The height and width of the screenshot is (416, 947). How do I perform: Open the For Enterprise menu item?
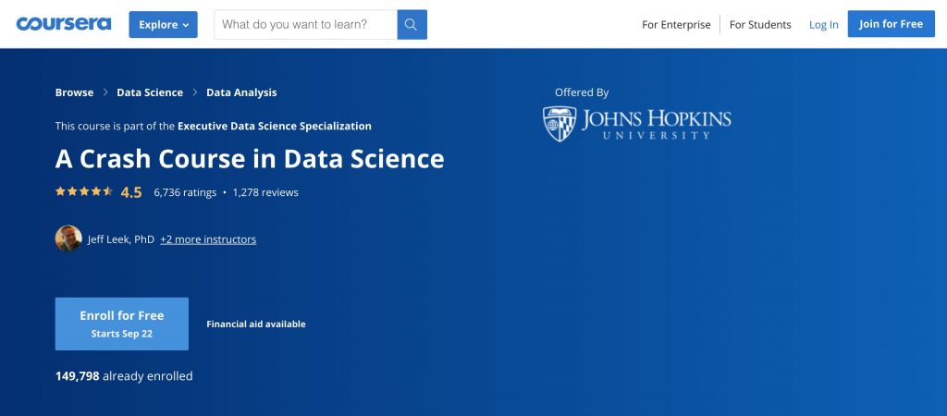tap(676, 25)
